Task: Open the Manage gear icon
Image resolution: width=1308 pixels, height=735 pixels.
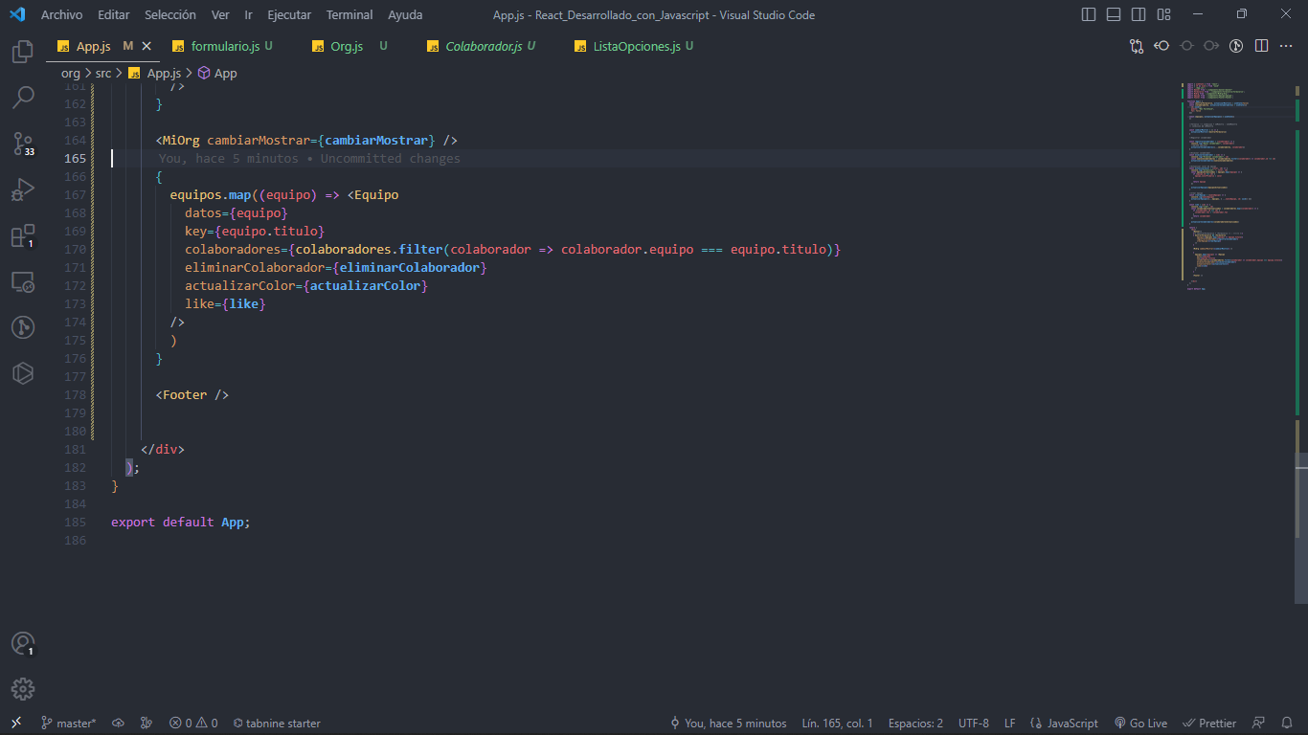Action: point(23,689)
